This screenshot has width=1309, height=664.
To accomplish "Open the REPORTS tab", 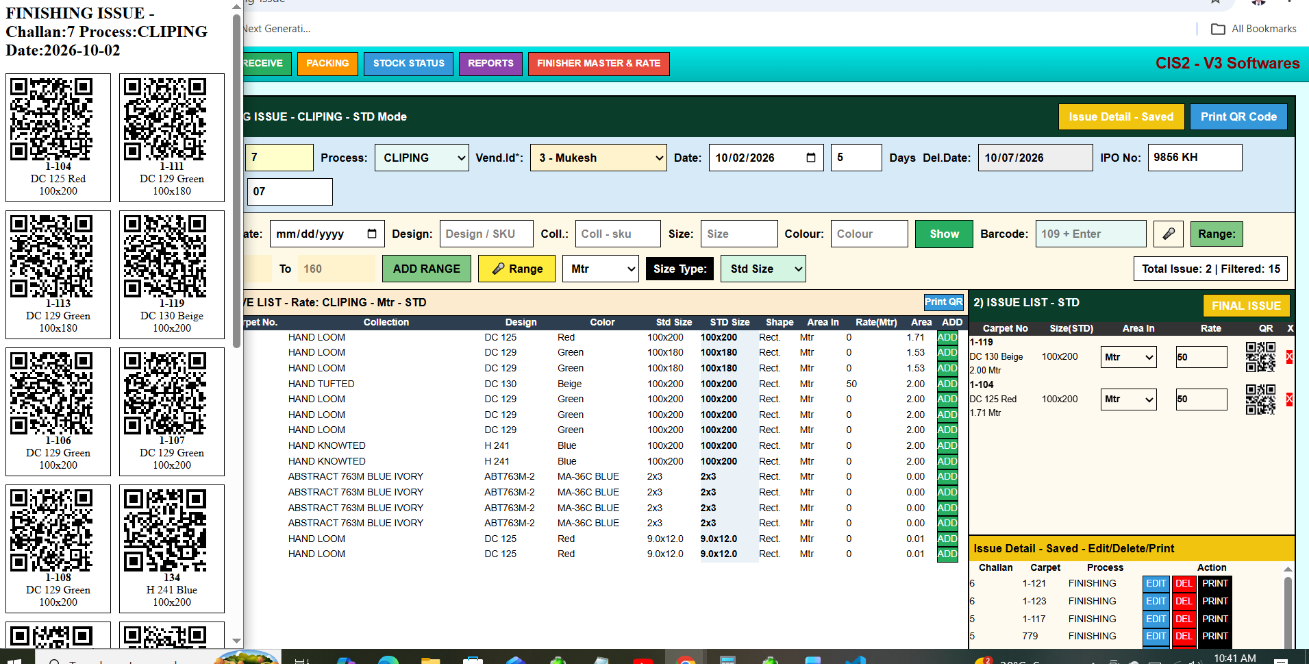I will point(490,63).
